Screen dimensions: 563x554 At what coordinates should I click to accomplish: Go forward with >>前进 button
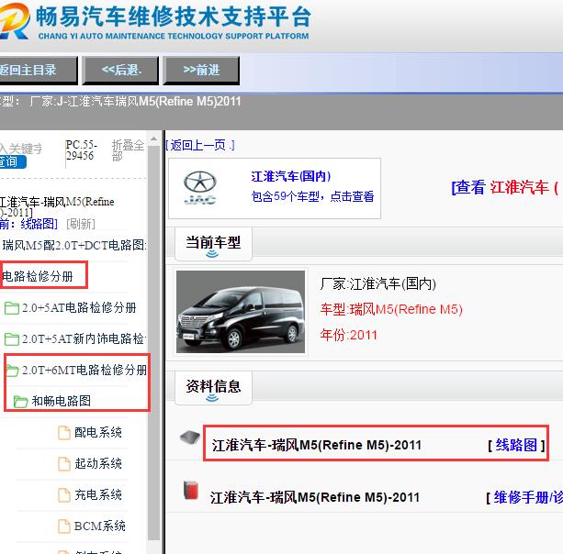[201, 70]
